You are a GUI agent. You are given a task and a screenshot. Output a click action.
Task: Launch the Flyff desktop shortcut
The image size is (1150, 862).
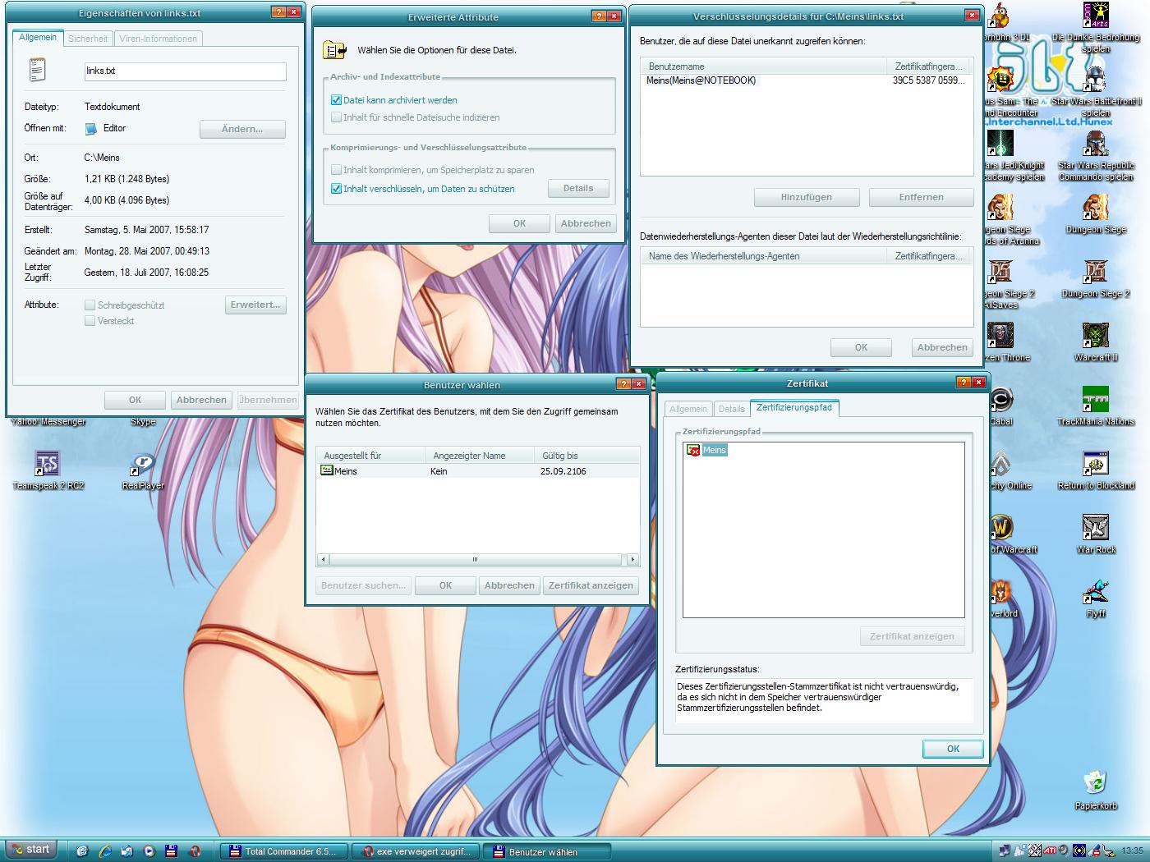click(1096, 599)
